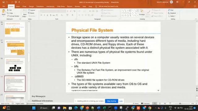Click Find in the Editing group
This screenshot has width=198, height=111.
[170, 10]
